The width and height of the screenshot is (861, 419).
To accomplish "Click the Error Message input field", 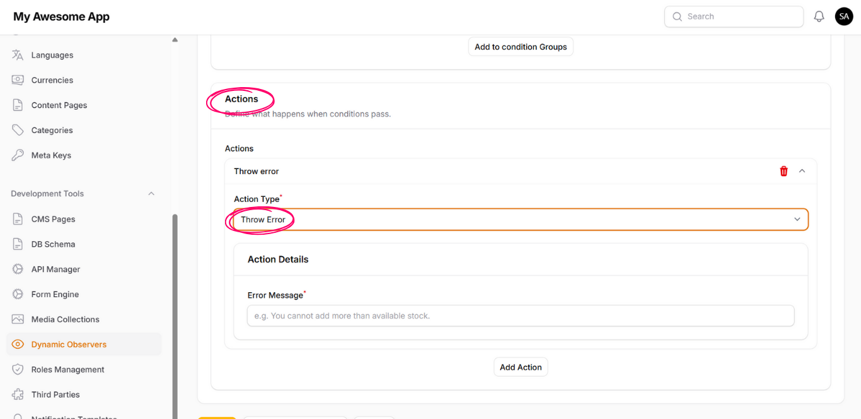I will pyautogui.click(x=520, y=316).
